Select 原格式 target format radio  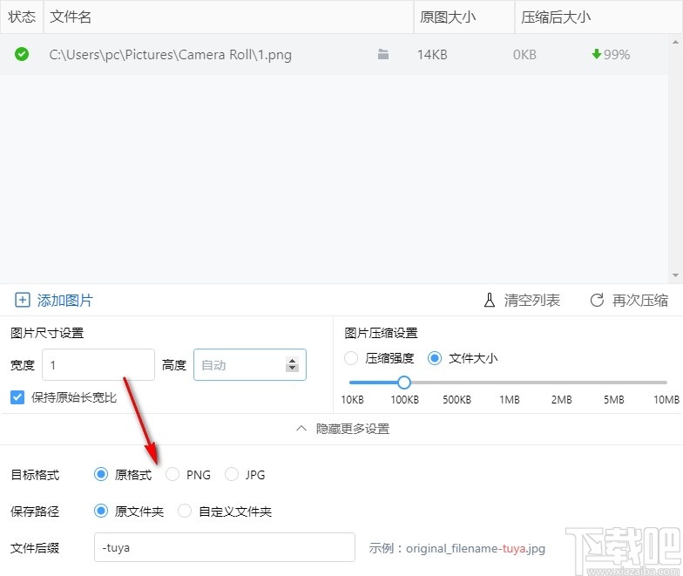pyautogui.click(x=101, y=474)
